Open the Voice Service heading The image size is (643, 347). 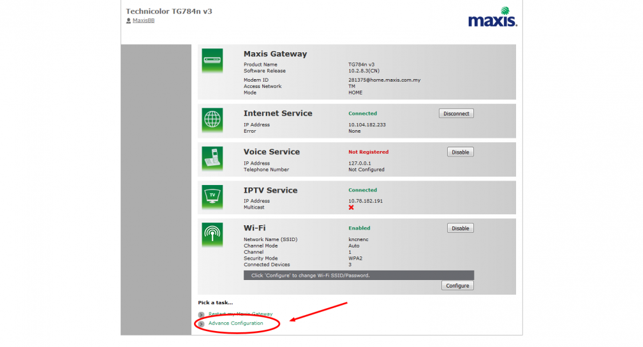pyautogui.click(x=272, y=152)
